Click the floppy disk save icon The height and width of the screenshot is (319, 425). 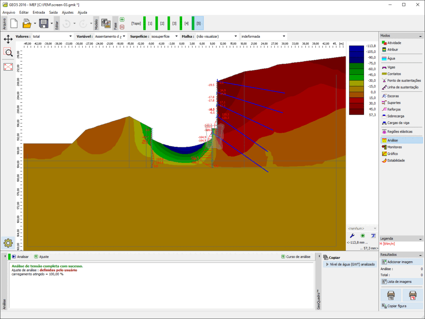click(44, 24)
